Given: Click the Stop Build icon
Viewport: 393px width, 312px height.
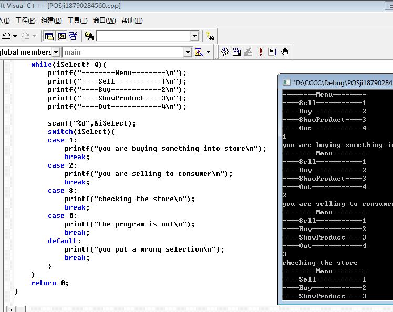Looking at the screenshot, I should 249,52.
